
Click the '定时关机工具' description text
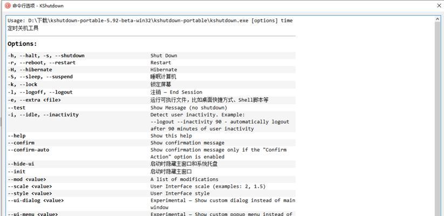point(23,28)
